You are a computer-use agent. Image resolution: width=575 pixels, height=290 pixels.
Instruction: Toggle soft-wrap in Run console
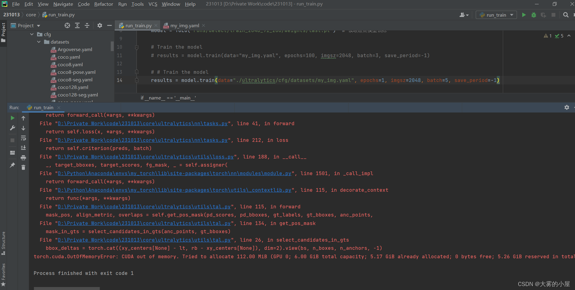pos(23,138)
